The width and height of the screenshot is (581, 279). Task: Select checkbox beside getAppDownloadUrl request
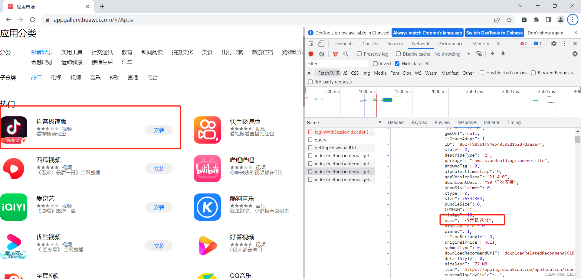(x=310, y=148)
